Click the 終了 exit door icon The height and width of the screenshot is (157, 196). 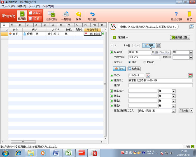189,14
